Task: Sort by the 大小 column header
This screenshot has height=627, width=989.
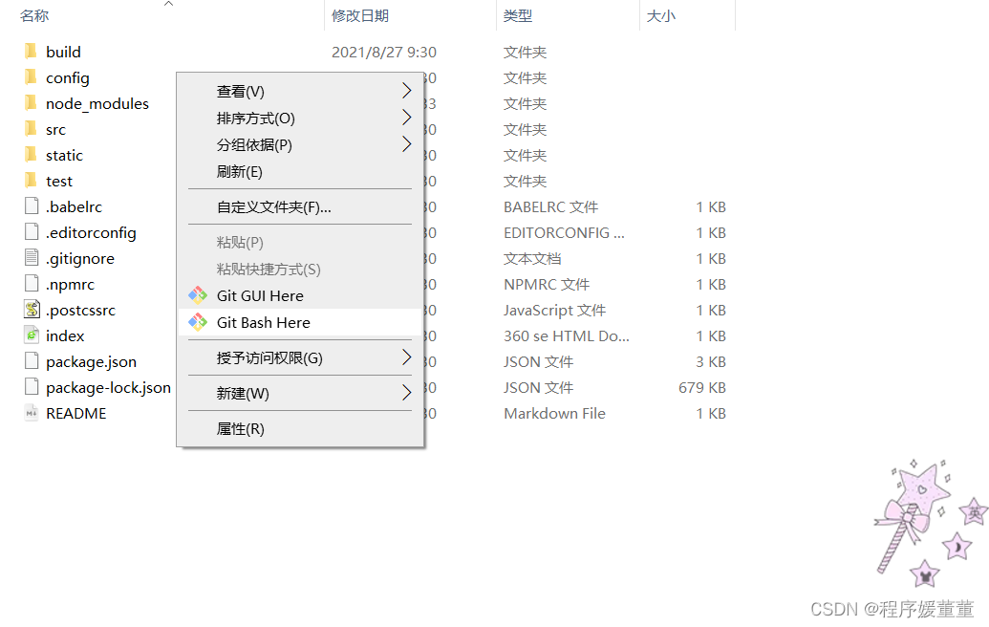Action: point(661,15)
